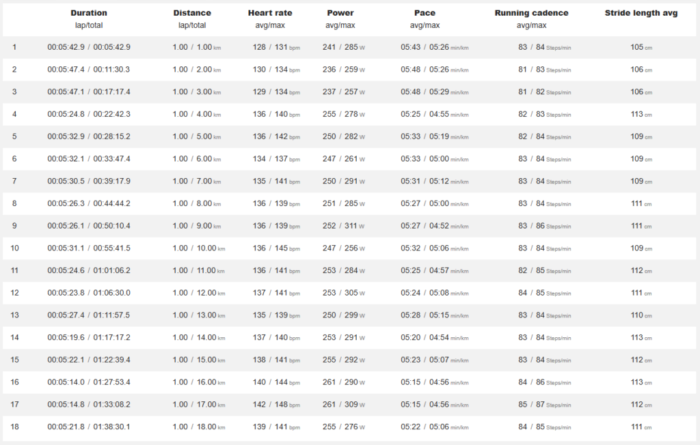Viewport: 700px width, 445px height.
Task: Click the Running cadence column header
Action: coord(531,13)
